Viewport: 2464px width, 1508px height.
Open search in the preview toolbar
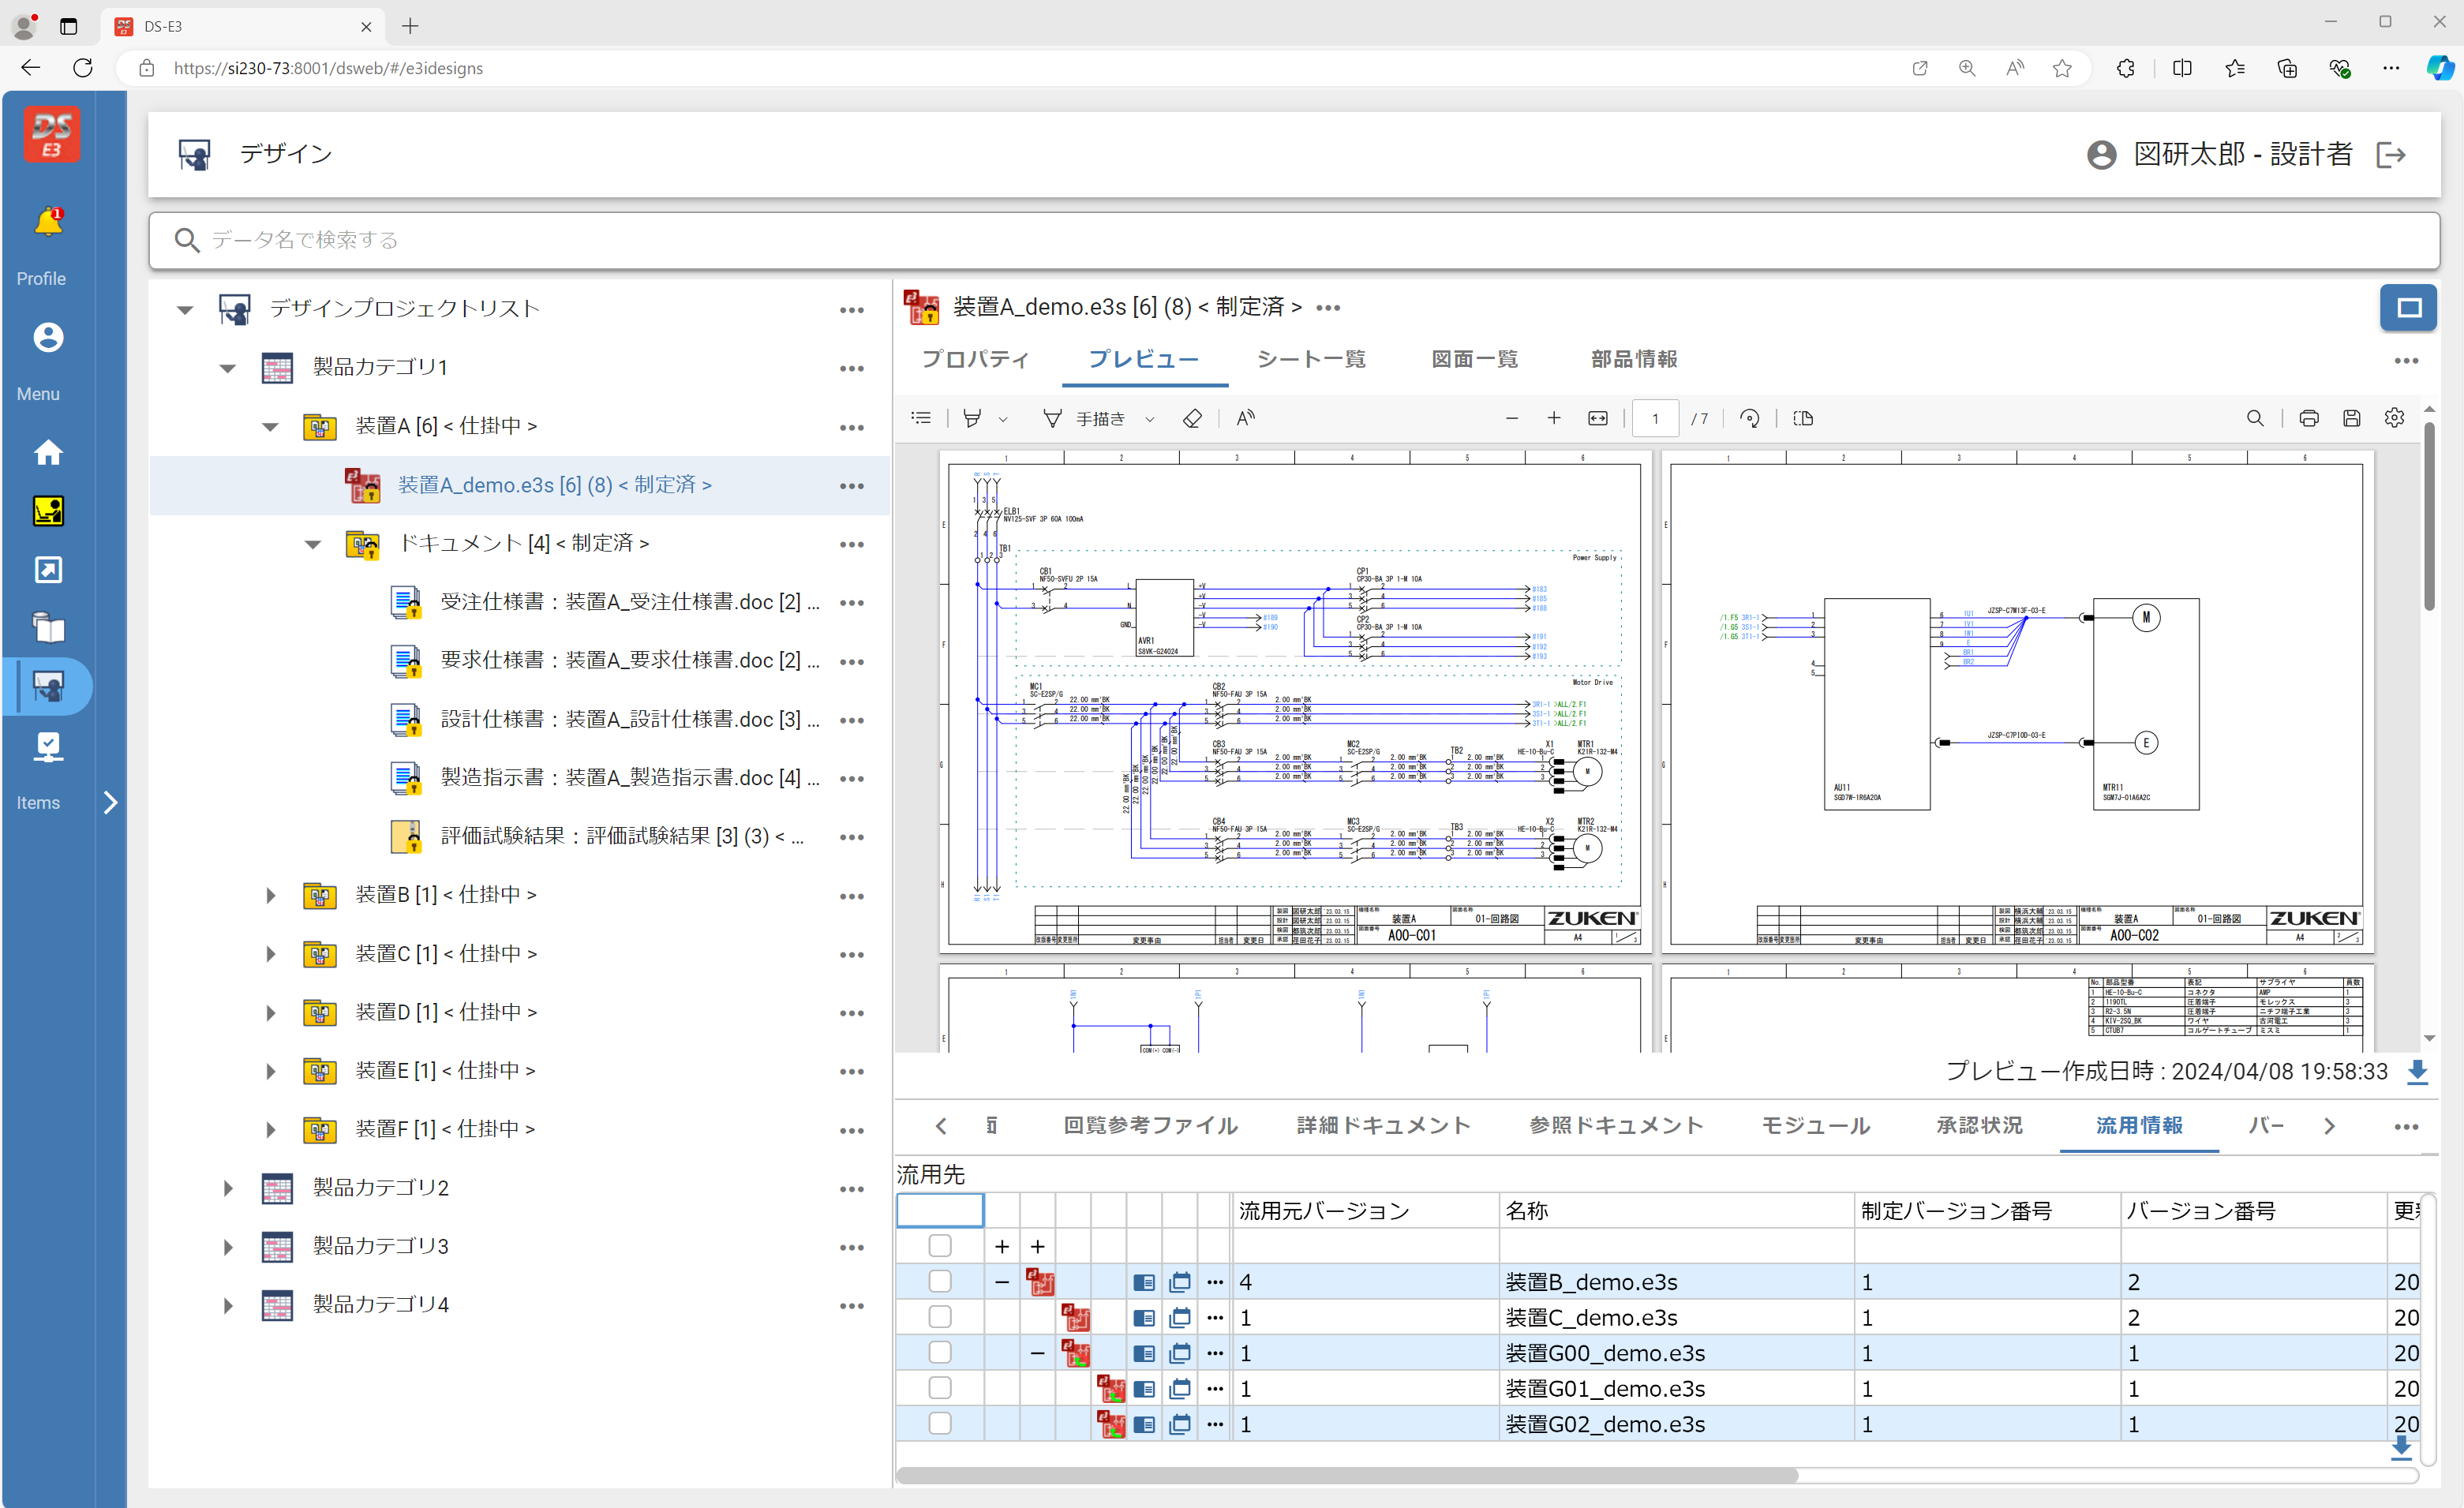(x=2255, y=418)
